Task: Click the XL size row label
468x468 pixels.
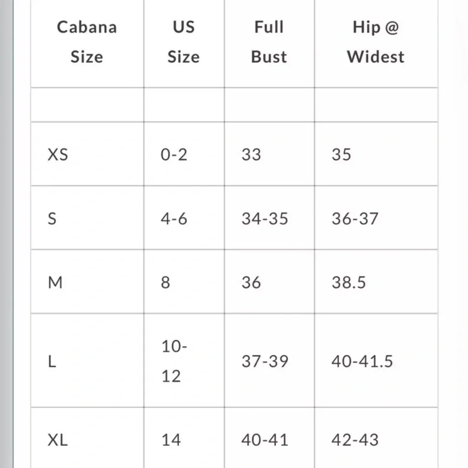Action: [58, 440]
